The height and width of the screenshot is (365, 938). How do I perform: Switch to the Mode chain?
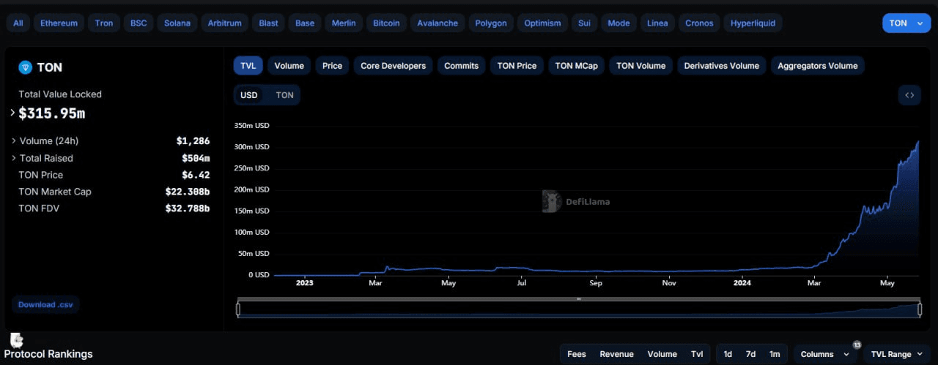[618, 23]
